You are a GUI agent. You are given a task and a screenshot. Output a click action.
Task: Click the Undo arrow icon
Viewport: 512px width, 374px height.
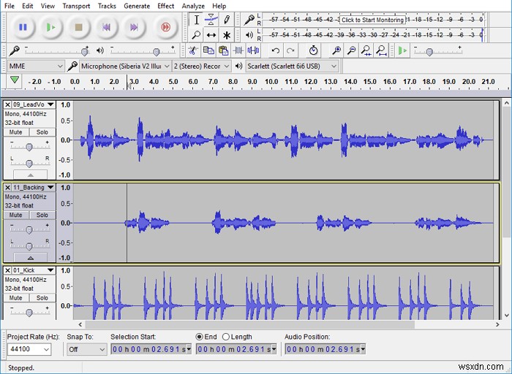(275, 50)
